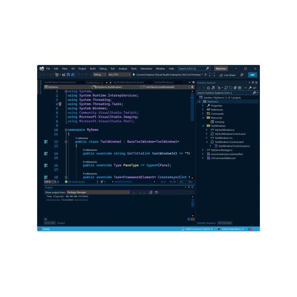Click Add to Source Control in status bar
Image resolution: width=297 pixels, height=297 pixels.
tap(197, 229)
